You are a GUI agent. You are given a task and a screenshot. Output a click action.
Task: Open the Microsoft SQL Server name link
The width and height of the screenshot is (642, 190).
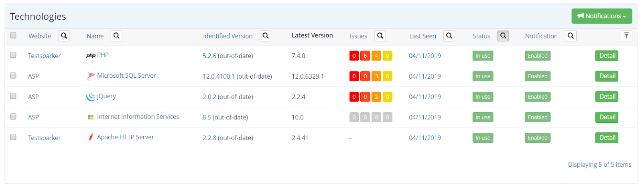tap(126, 75)
